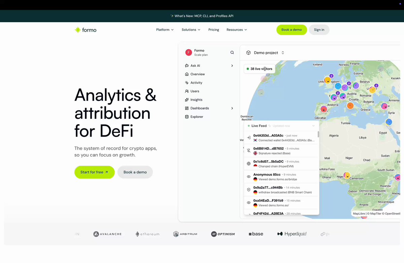Open the Resources dropdown menu
This screenshot has height=263, width=404.
tap(237, 30)
